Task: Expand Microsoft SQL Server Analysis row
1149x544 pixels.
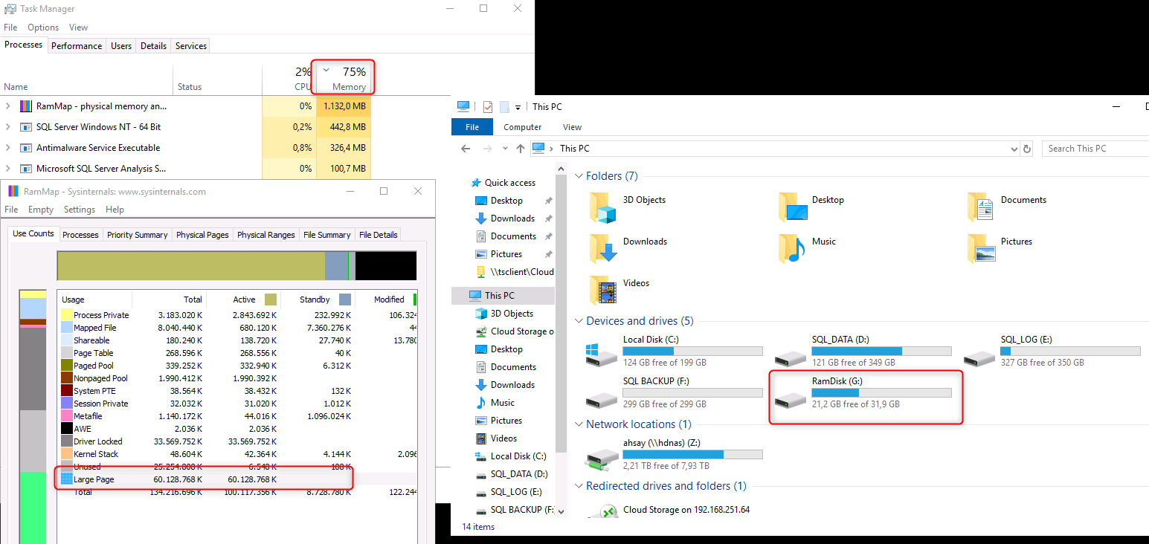Action: 8,169
